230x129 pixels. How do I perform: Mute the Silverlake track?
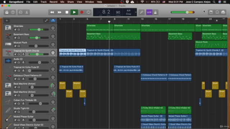[15, 29]
